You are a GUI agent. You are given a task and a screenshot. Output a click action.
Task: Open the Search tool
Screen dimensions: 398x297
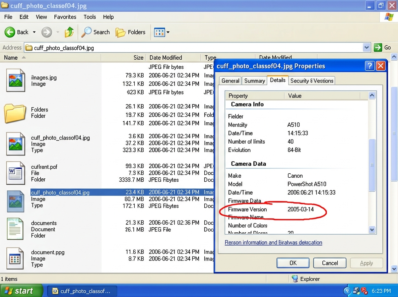click(x=96, y=32)
